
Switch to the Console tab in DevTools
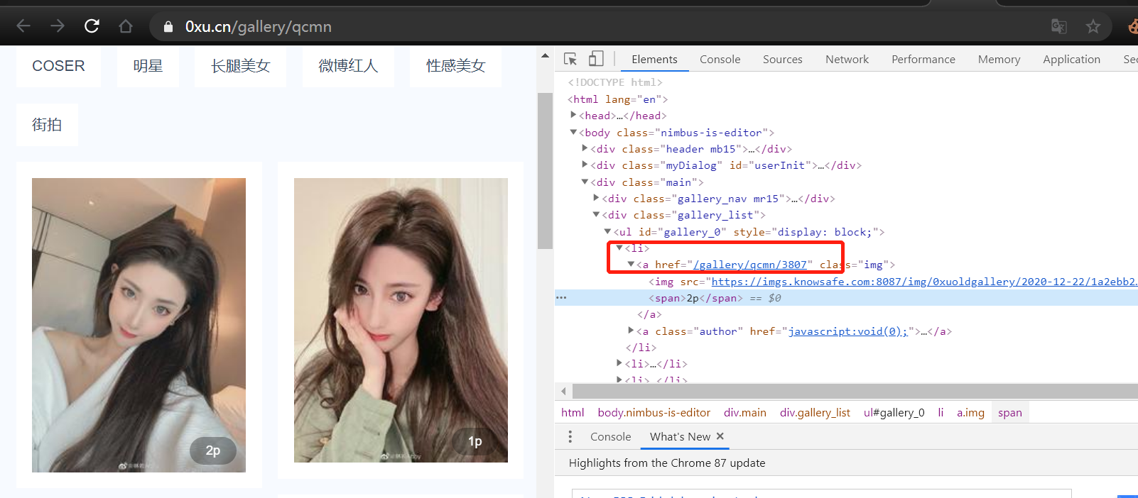720,60
